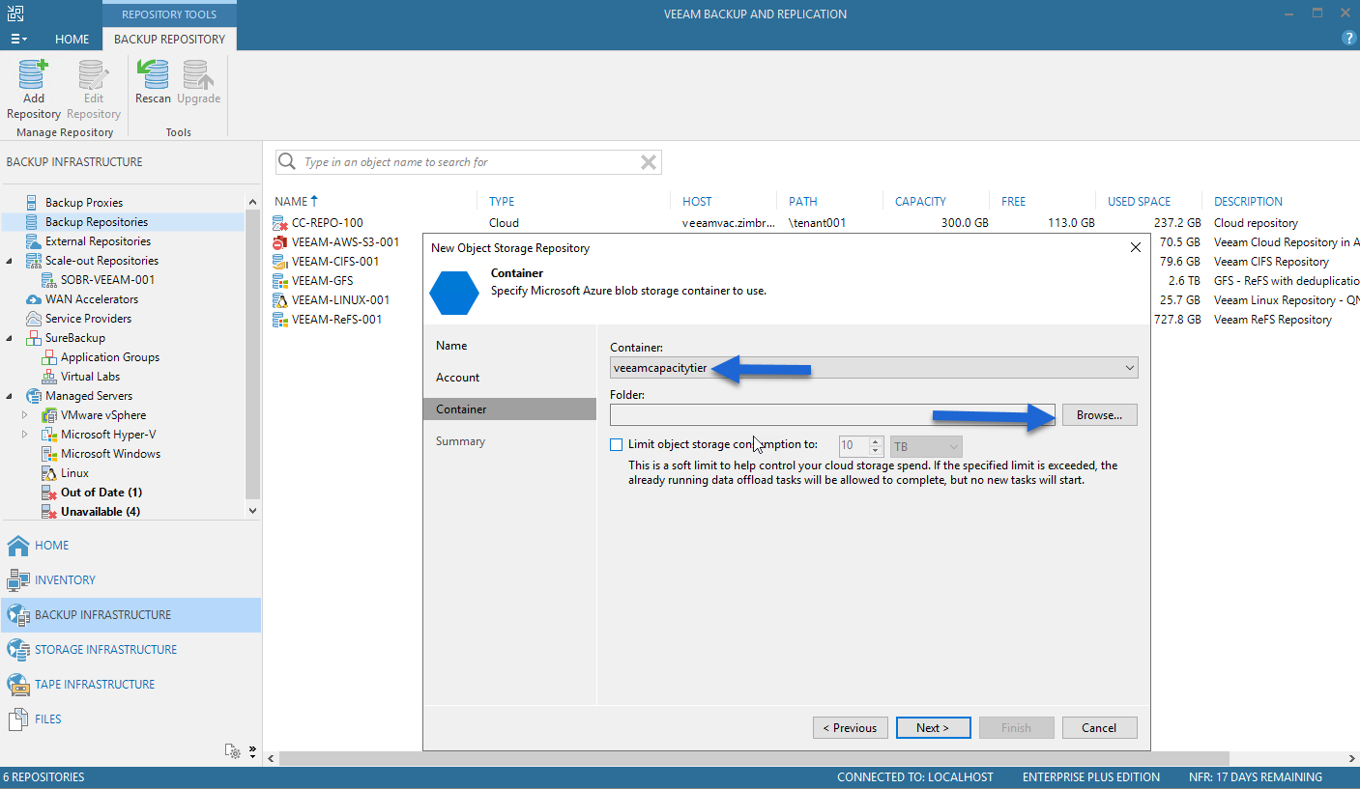Click the navigation pane options icon
The width and height of the screenshot is (1360, 789).
[x=232, y=750]
